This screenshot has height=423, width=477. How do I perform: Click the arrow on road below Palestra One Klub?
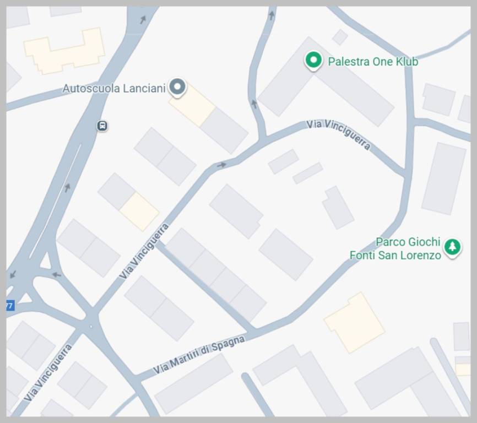(x=254, y=104)
